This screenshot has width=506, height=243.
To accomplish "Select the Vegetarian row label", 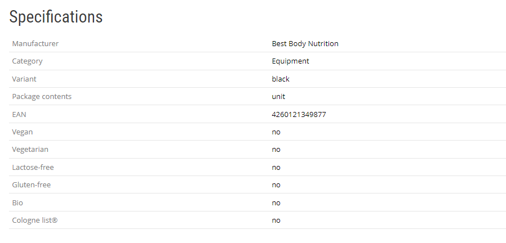I will (x=30, y=150).
